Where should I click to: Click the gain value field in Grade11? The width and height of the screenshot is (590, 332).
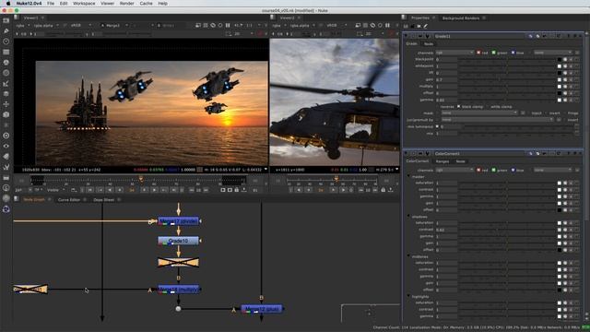click(446, 80)
